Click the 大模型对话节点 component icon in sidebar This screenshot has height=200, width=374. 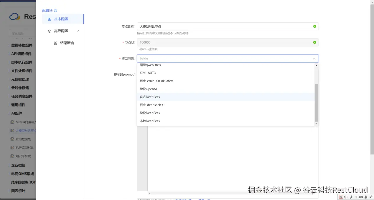pyautogui.click(x=12, y=131)
